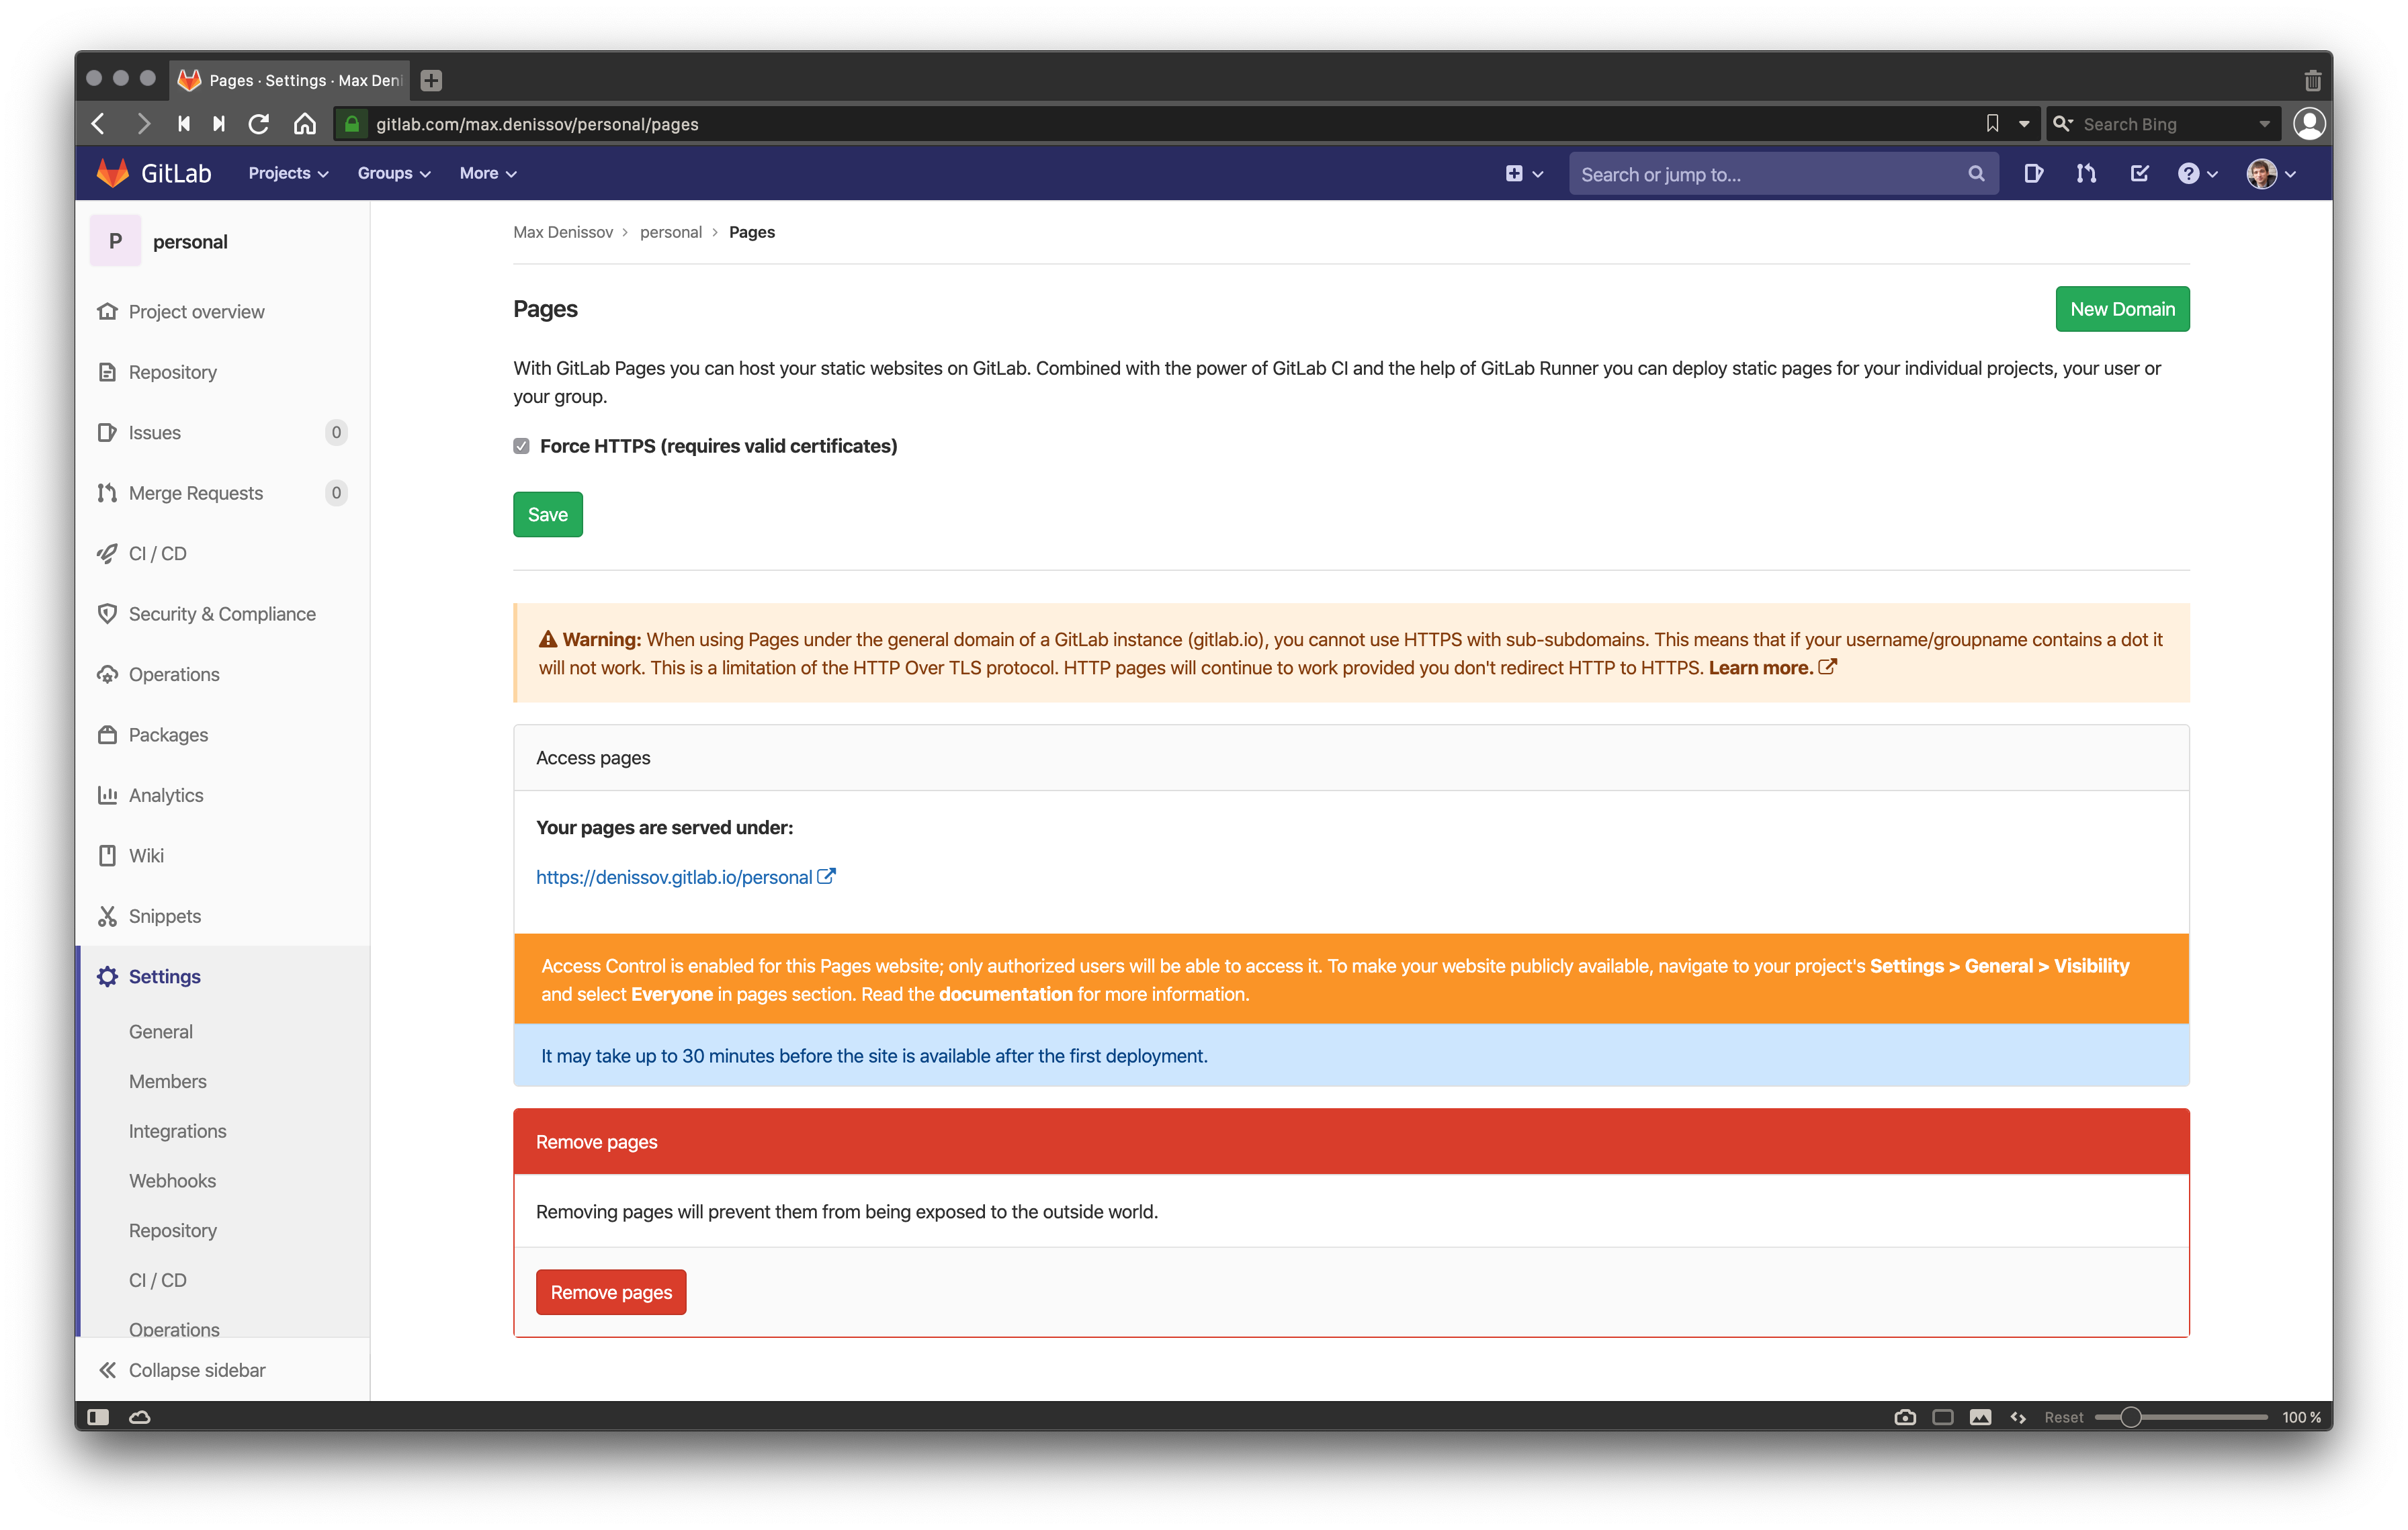Screen dimensions: 2408x1530
Task: Click the image toggle icon in status bar
Action: [x=1981, y=1417]
